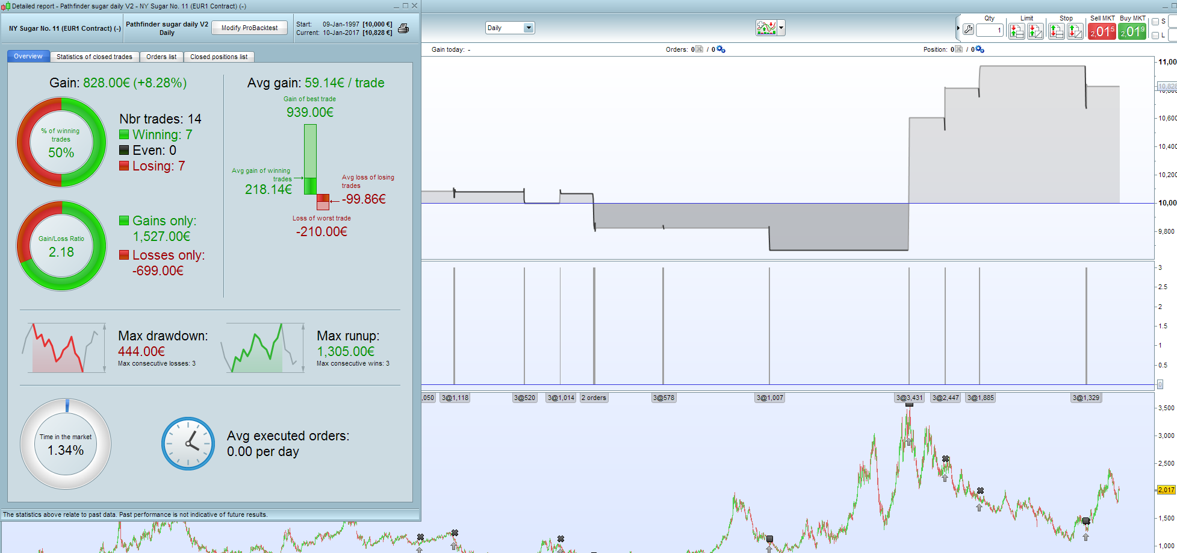Click the 3@578 order label
Screen dimensions: 1177x553
point(664,398)
